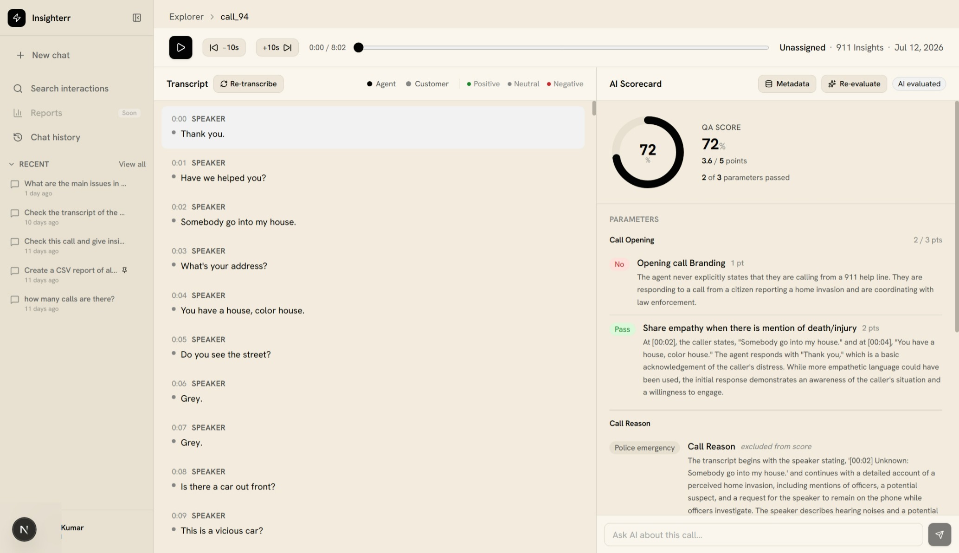Skip forward 10 seconds in audio

(277, 48)
